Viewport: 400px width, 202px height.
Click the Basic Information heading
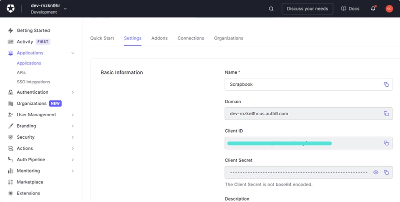coord(121,72)
